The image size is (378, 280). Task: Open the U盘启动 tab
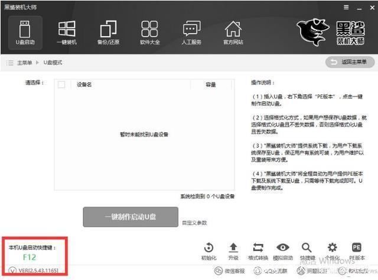25,33
